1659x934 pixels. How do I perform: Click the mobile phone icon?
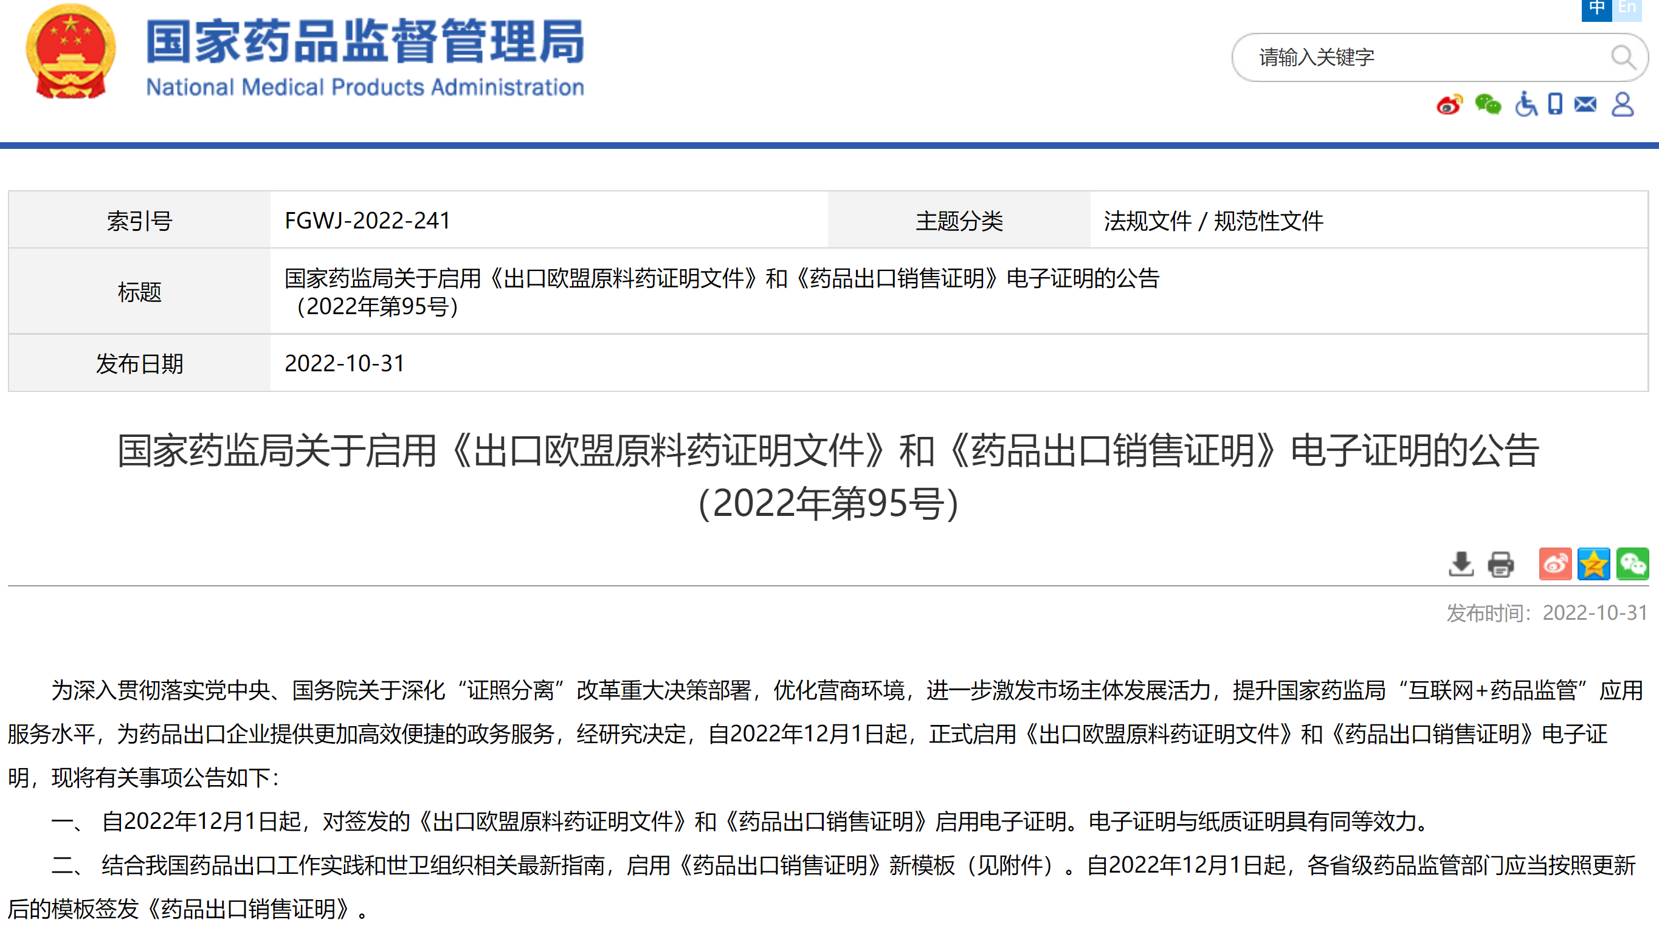pos(1555,105)
